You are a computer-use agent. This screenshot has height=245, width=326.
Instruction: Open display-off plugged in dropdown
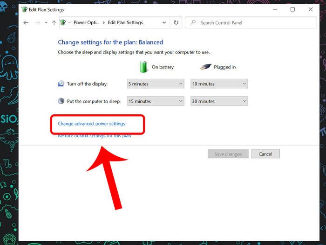tap(219, 84)
